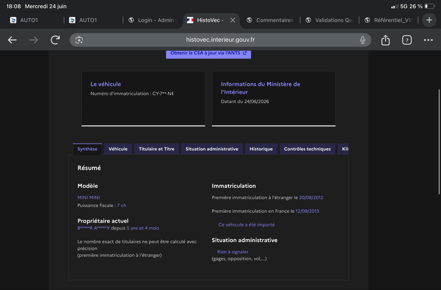Focus the histovec.interieur.gouv.fr address field

[x=220, y=40]
